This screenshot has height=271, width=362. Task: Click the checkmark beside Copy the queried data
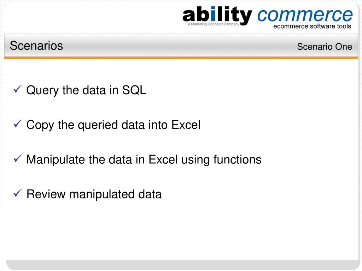tap(18, 124)
